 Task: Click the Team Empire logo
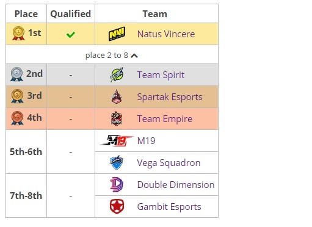point(117,118)
